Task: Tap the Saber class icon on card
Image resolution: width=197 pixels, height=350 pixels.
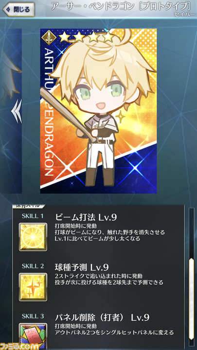Action: tap(49, 38)
